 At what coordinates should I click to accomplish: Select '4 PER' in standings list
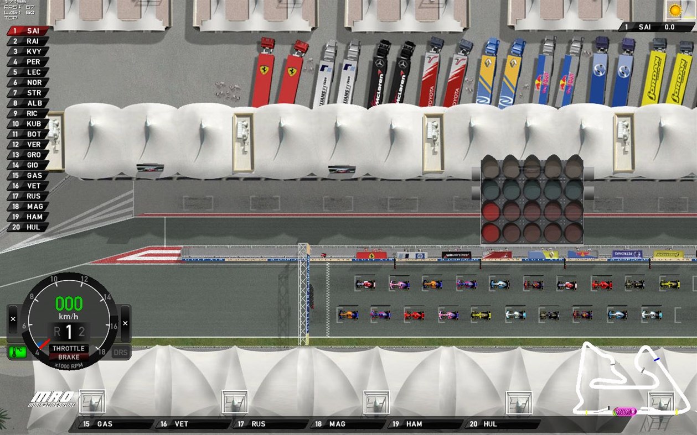tap(27, 62)
